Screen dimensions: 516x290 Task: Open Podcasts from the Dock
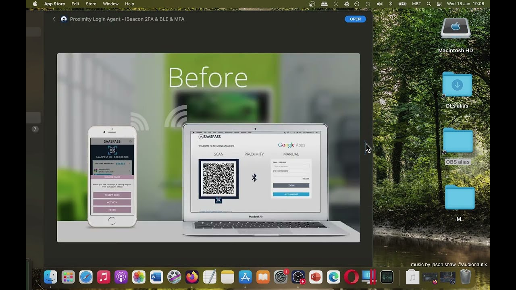tap(121, 277)
